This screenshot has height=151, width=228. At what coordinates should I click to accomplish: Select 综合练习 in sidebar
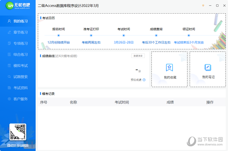click(x=18, y=55)
